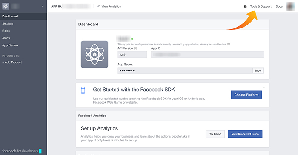Click the App ID field
Viewport: 298px width, 155px height.
point(208,55)
